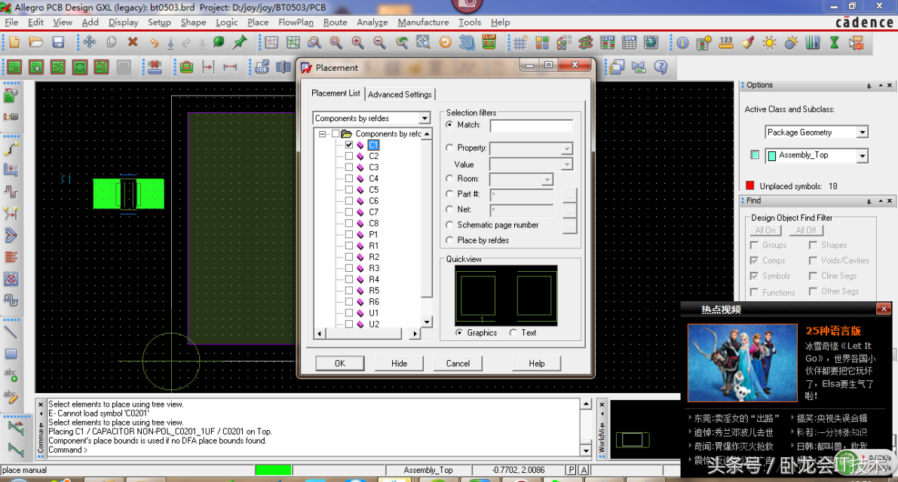Viewport: 898px width, 482px height.
Task: Select the Placement List tab
Action: point(336,93)
